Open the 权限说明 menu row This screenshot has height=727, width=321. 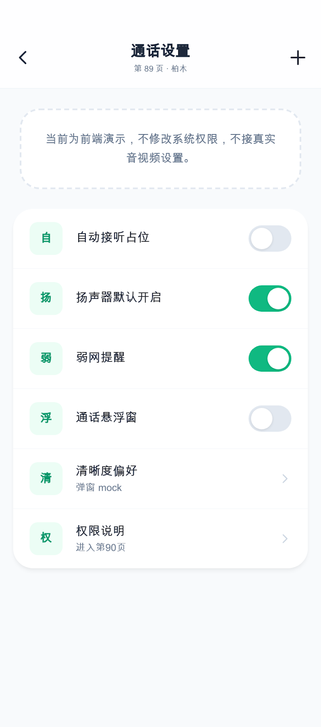160,538
